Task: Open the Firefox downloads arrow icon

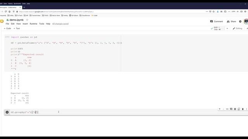Action: [x=218, y=12]
